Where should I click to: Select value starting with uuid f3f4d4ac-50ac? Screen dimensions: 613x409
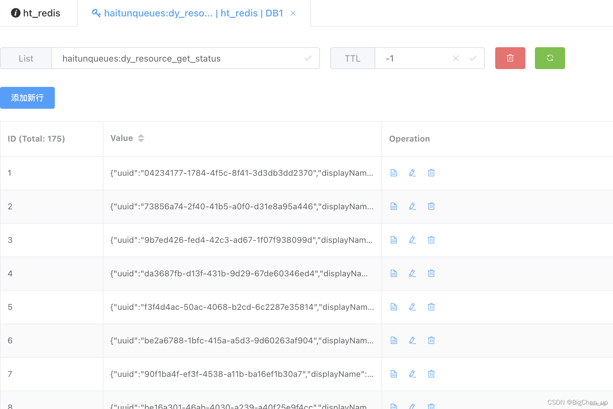[x=242, y=307]
